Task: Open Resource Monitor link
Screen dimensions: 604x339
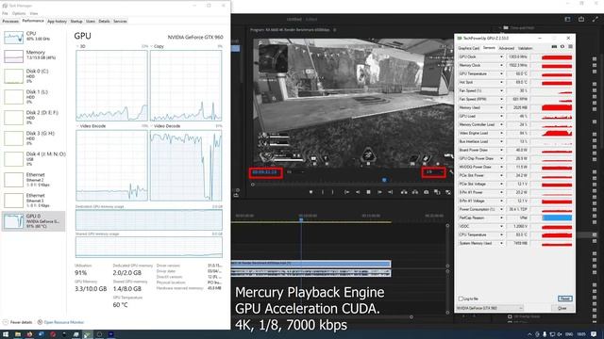Action: point(60,322)
